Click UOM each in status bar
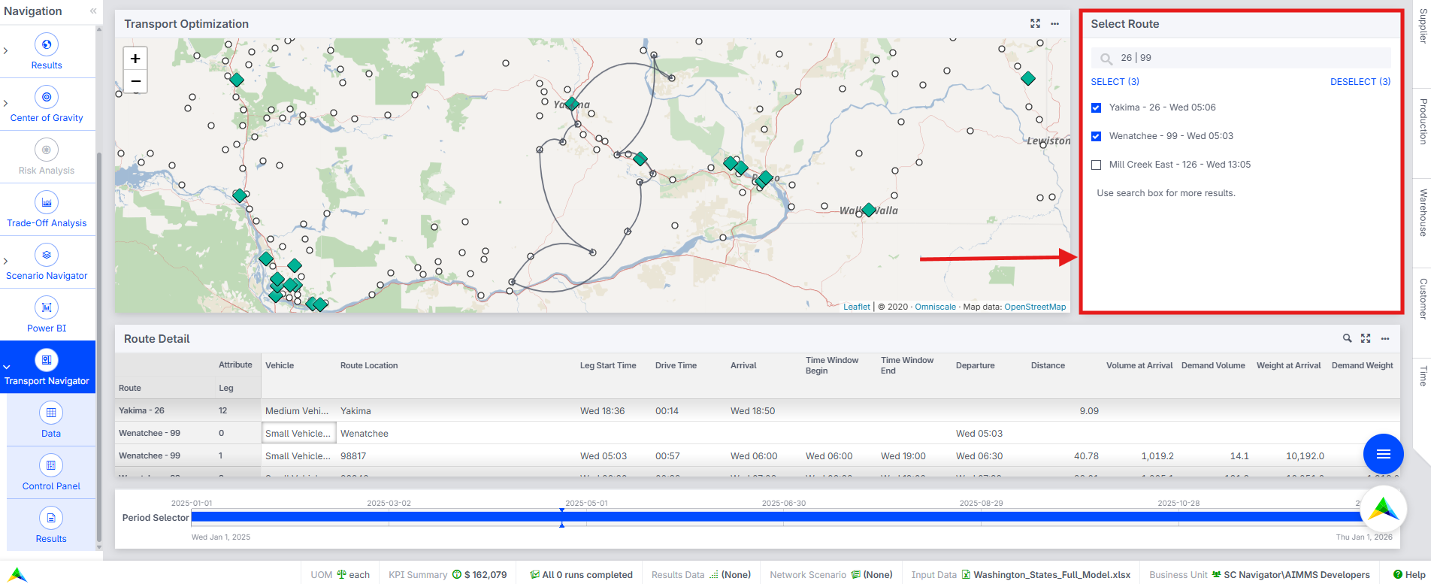This screenshot has width=1431, height=584. tap(340, 574)
